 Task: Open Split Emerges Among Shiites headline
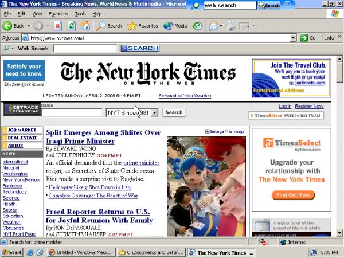point(103,137)
